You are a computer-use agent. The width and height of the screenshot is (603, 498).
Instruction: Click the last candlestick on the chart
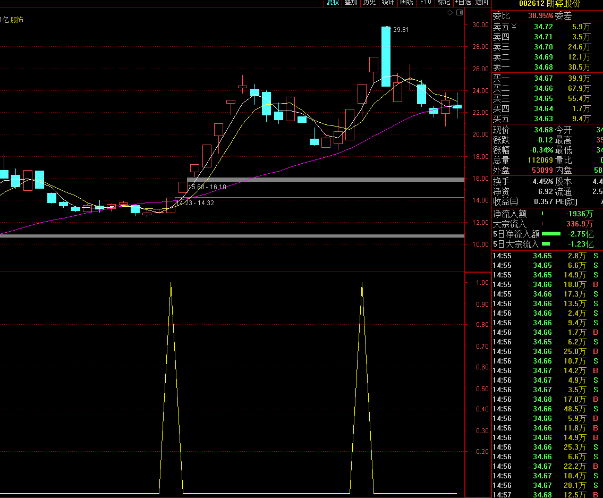pyautogui.click(x=457, y=106)
